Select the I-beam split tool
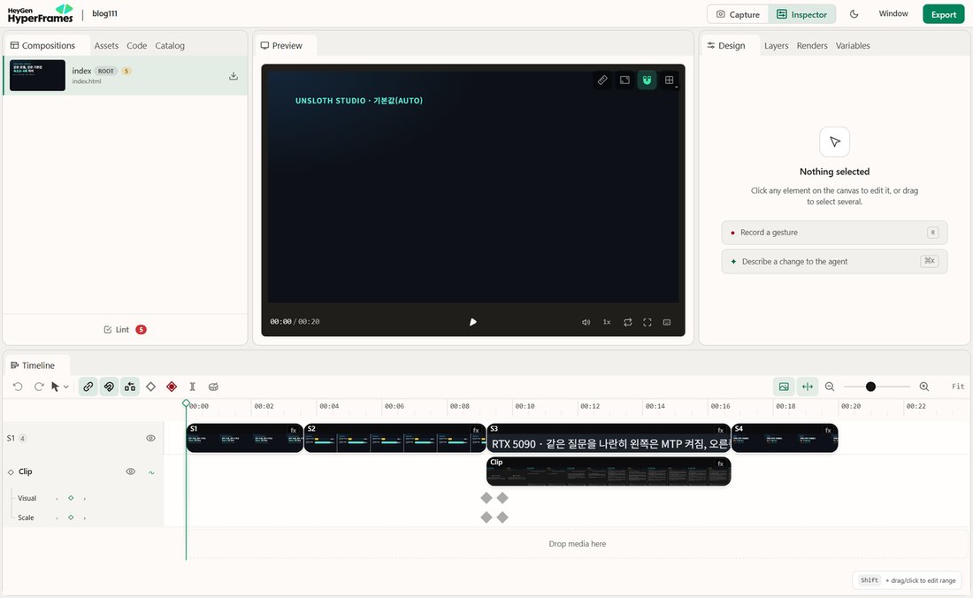 pyautogui.click(x=192, y=387)
